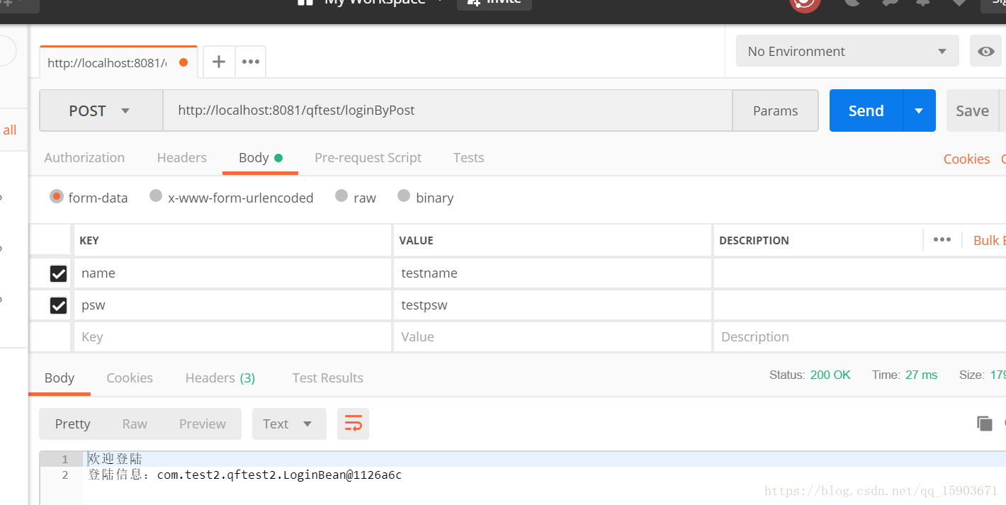Select x-www-form-urlencoded body type
The image size is (1006, 505).
pyautogui.click(x=156, y=197)
